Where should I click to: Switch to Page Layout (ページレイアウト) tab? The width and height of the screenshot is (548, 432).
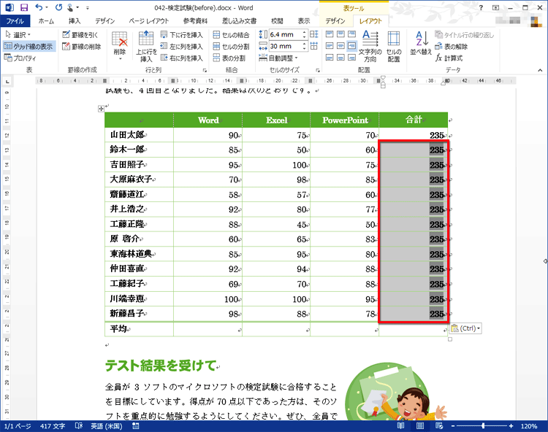pyautogui.click(x=148, y=21)
